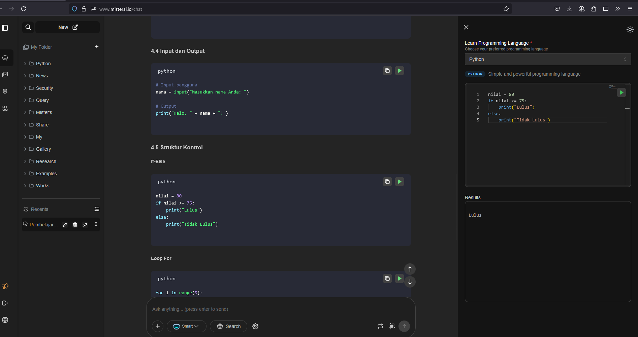
Task: Copy the Input dan Output code block
Action: click(387, 71)
